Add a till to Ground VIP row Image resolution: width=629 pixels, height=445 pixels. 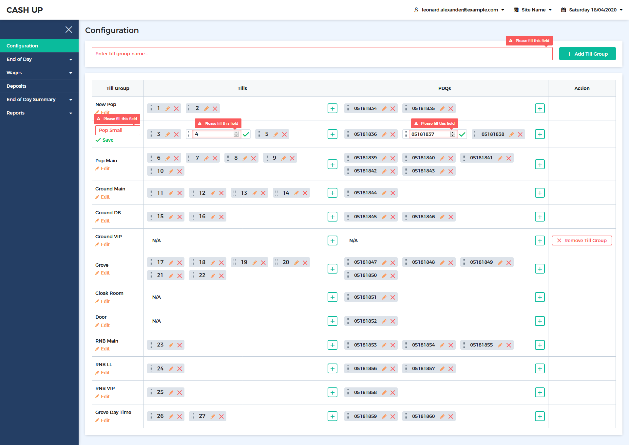click(x=332, y=240)
